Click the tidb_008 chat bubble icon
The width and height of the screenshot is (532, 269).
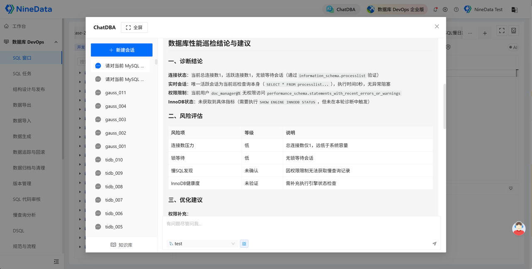pos(98,187)
